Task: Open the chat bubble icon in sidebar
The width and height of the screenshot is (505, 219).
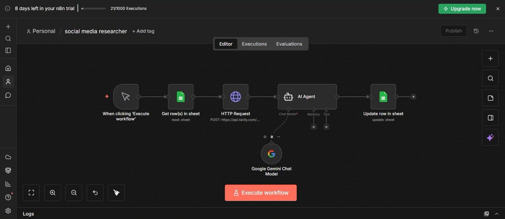Action: pyautogui.click(x=8, y=95)
